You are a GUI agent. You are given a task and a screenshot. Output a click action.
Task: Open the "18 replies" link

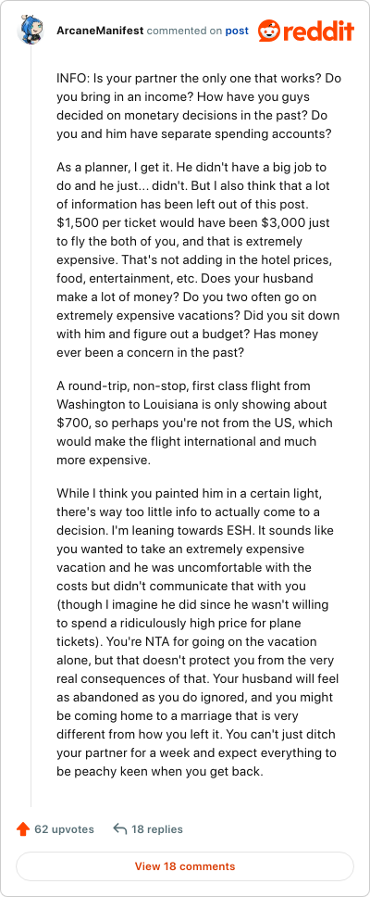[157, 829]
